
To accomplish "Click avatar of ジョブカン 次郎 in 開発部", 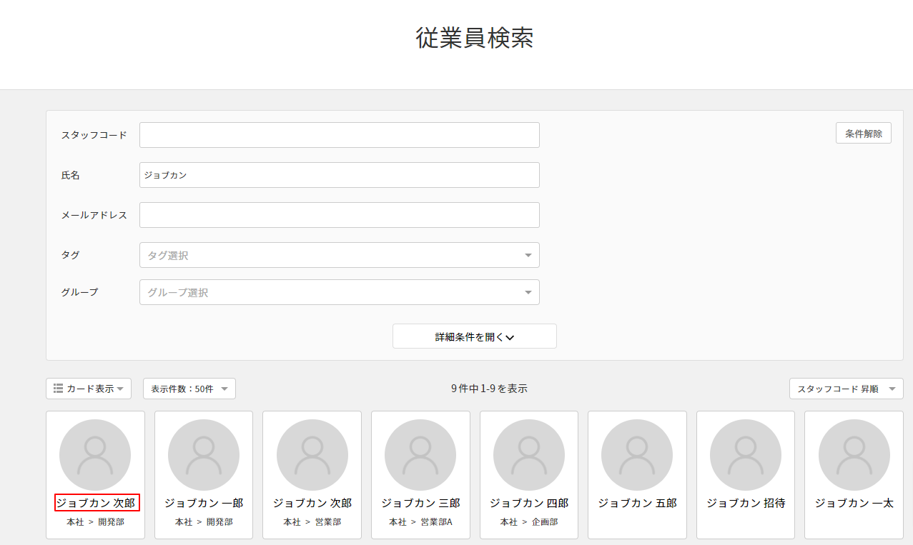I will [95, 455].
